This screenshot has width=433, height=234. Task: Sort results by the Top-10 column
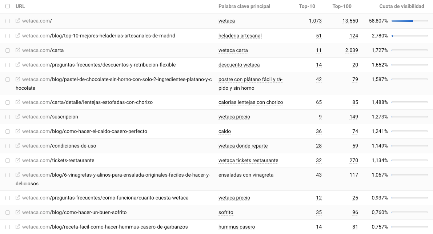[x=307, y=6]
